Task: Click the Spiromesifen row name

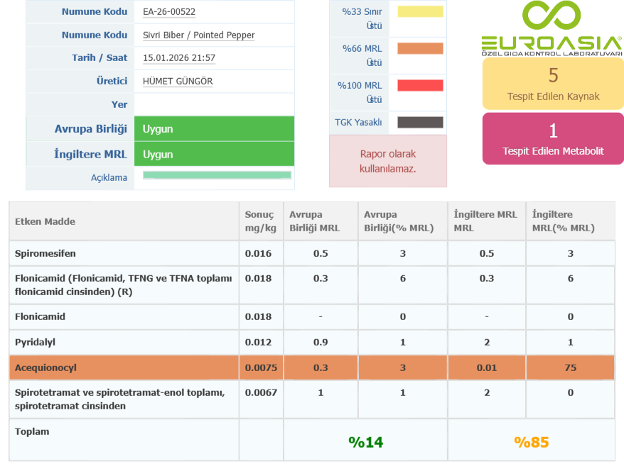Action: click(45, 253)
